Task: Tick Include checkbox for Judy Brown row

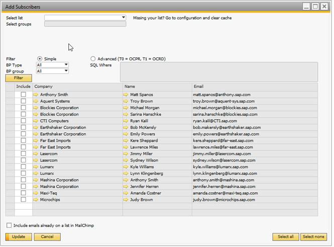Action: coord(24,200)
